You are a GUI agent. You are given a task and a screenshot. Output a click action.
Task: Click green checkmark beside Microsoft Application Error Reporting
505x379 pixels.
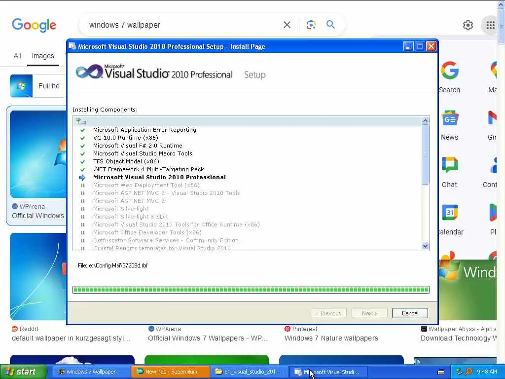point(82,130)
